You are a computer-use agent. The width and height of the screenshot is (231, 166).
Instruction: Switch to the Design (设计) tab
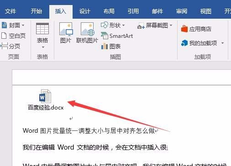coord(85,11)
